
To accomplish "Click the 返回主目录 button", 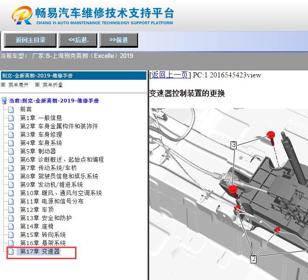I will pos(30,40).
